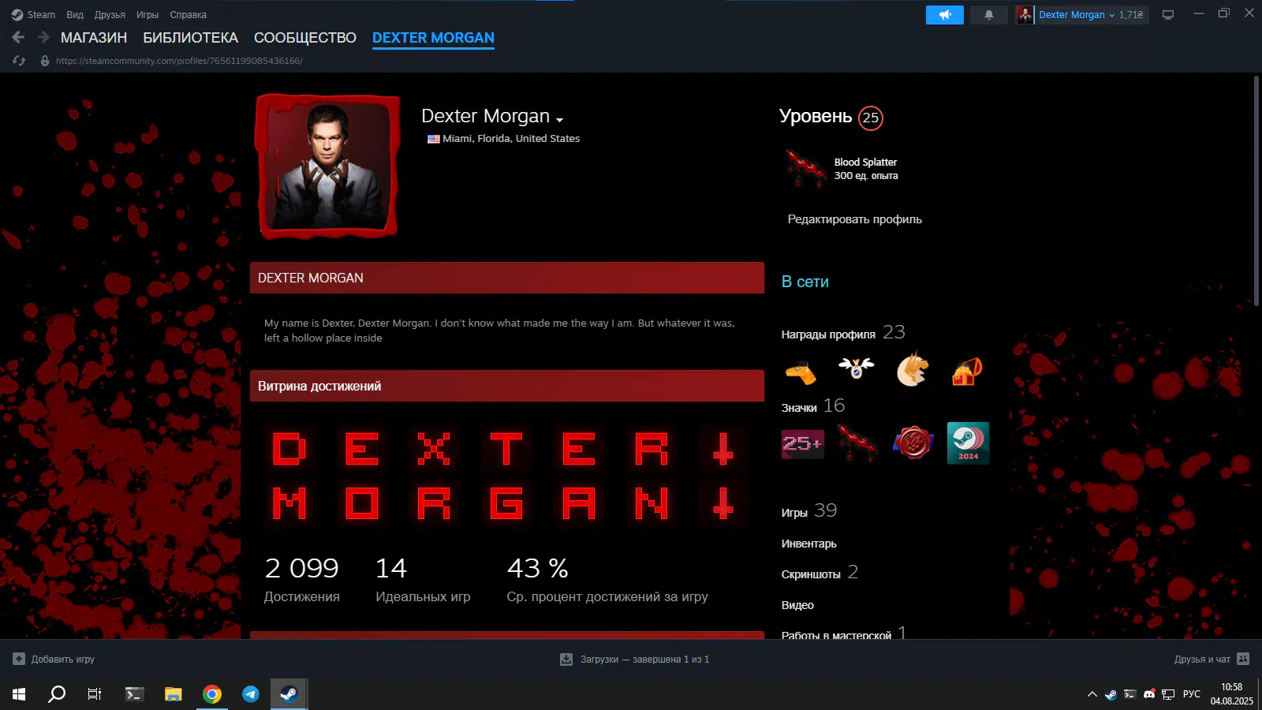Click the forward navigation arrow
The image size is (1262, 710).
[43, 37]
